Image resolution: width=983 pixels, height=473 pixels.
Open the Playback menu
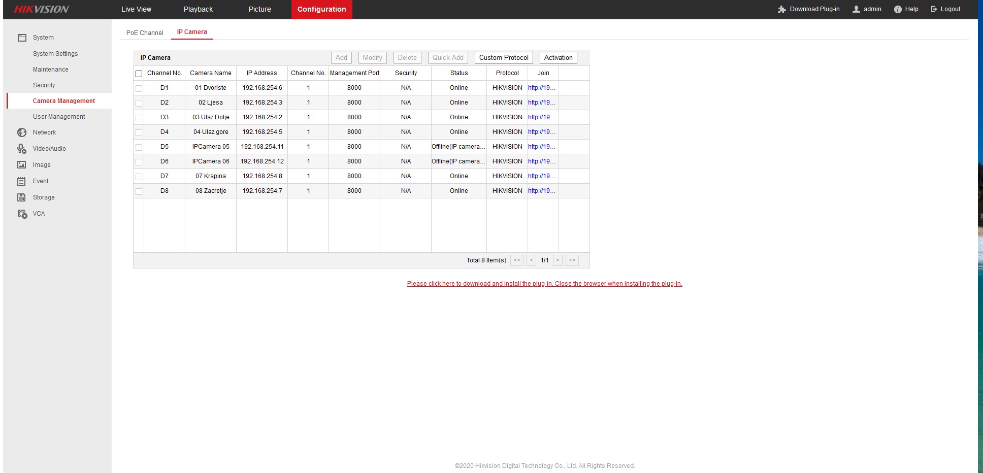tap(198, 9)
